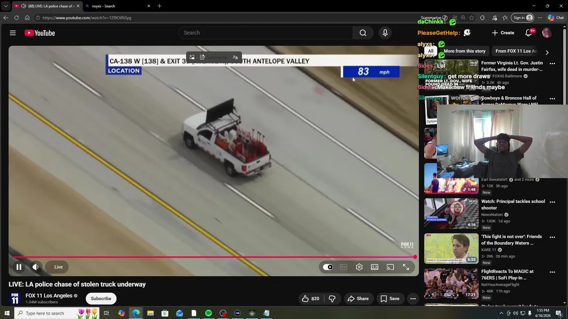Open Edge settings and more menu

(540, 18)
